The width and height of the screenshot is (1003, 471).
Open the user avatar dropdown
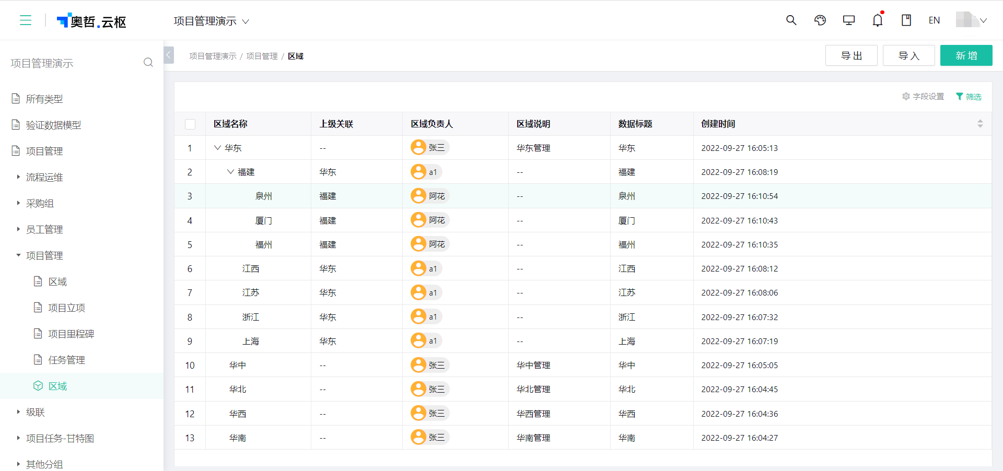click(971, 20)
